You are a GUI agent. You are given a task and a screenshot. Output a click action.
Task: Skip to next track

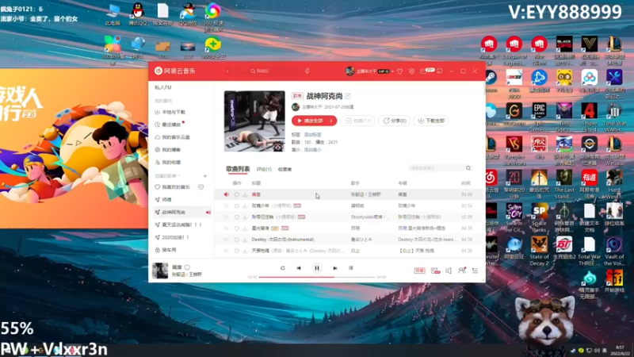tap(334, 268)
